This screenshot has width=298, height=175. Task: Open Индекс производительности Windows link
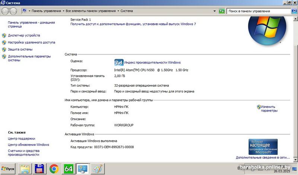(x=152, y=62)
